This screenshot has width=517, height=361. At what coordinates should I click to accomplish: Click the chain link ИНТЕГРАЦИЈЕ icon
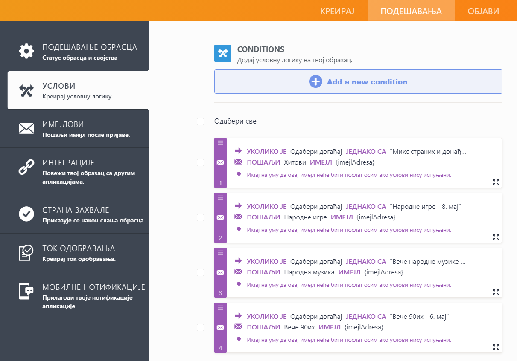tap(26, 167)
